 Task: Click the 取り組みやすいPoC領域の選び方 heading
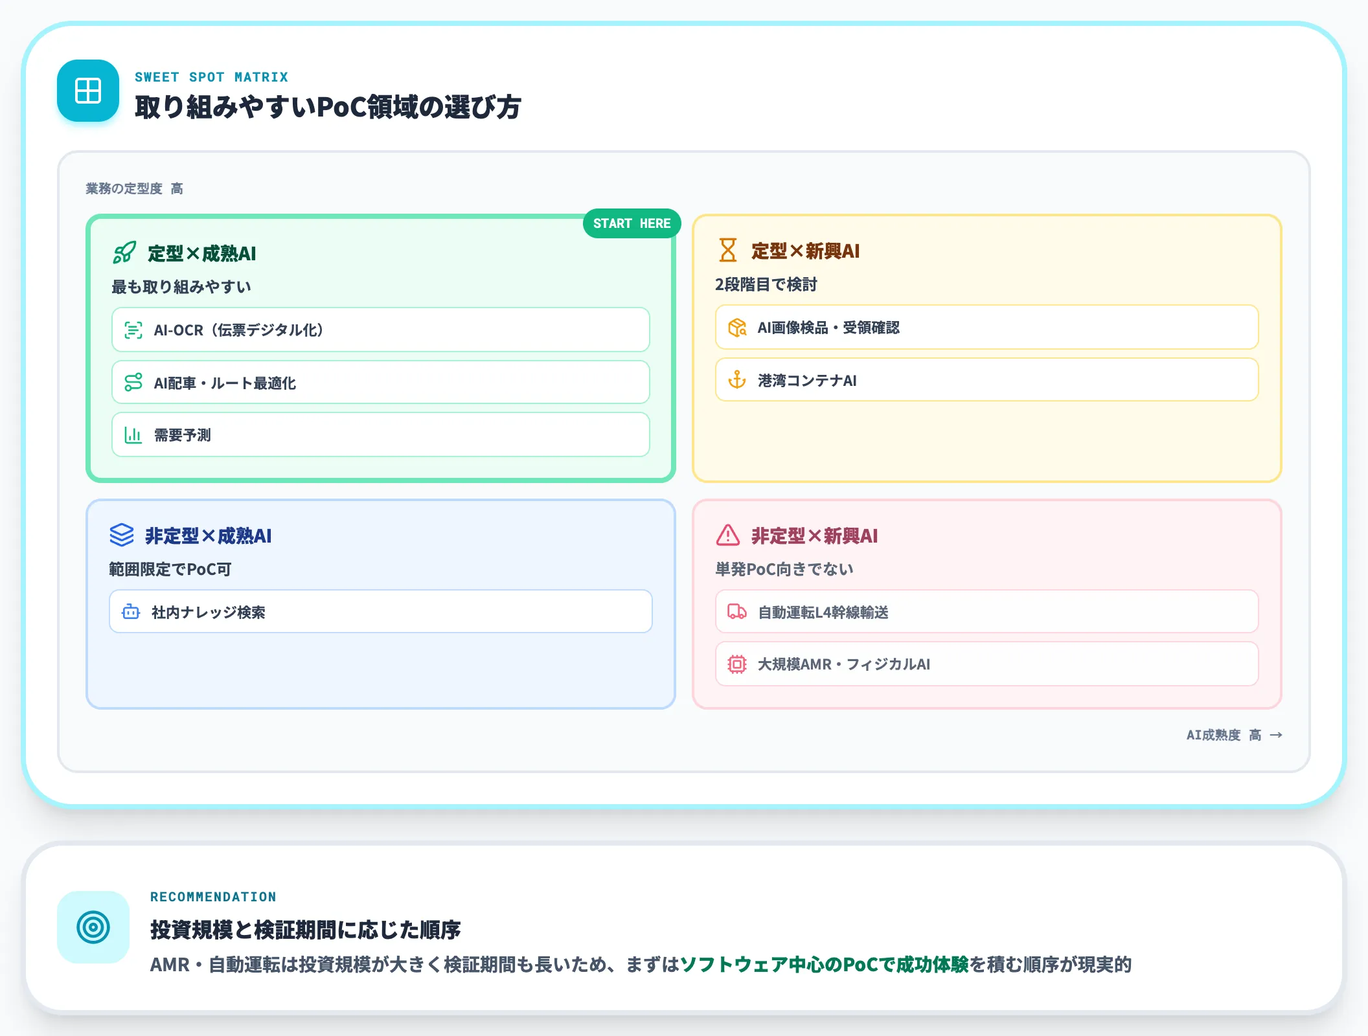[x=328, y=107]
